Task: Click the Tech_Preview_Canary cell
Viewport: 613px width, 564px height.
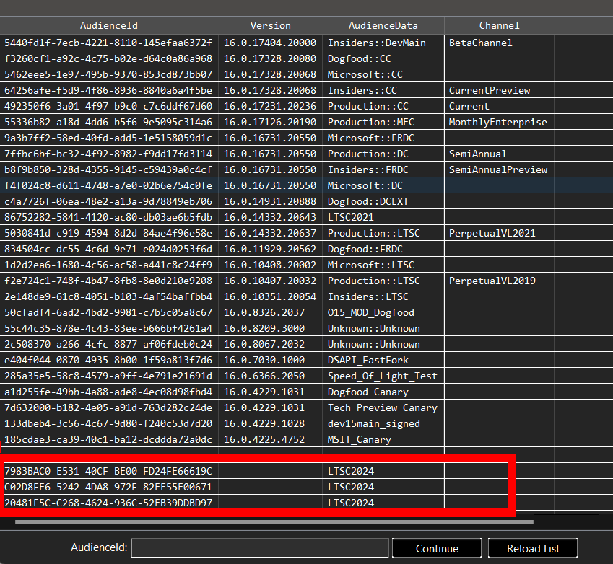Action: point(383,407)
